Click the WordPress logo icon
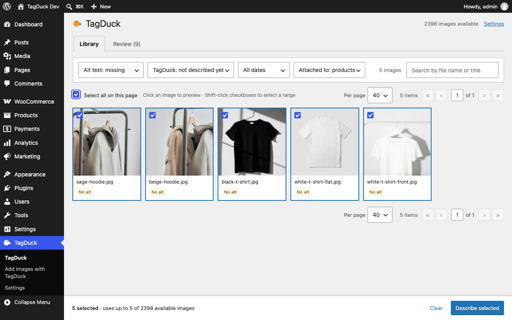The height and width of the screenshot is (320, 512). pos(7,6)
